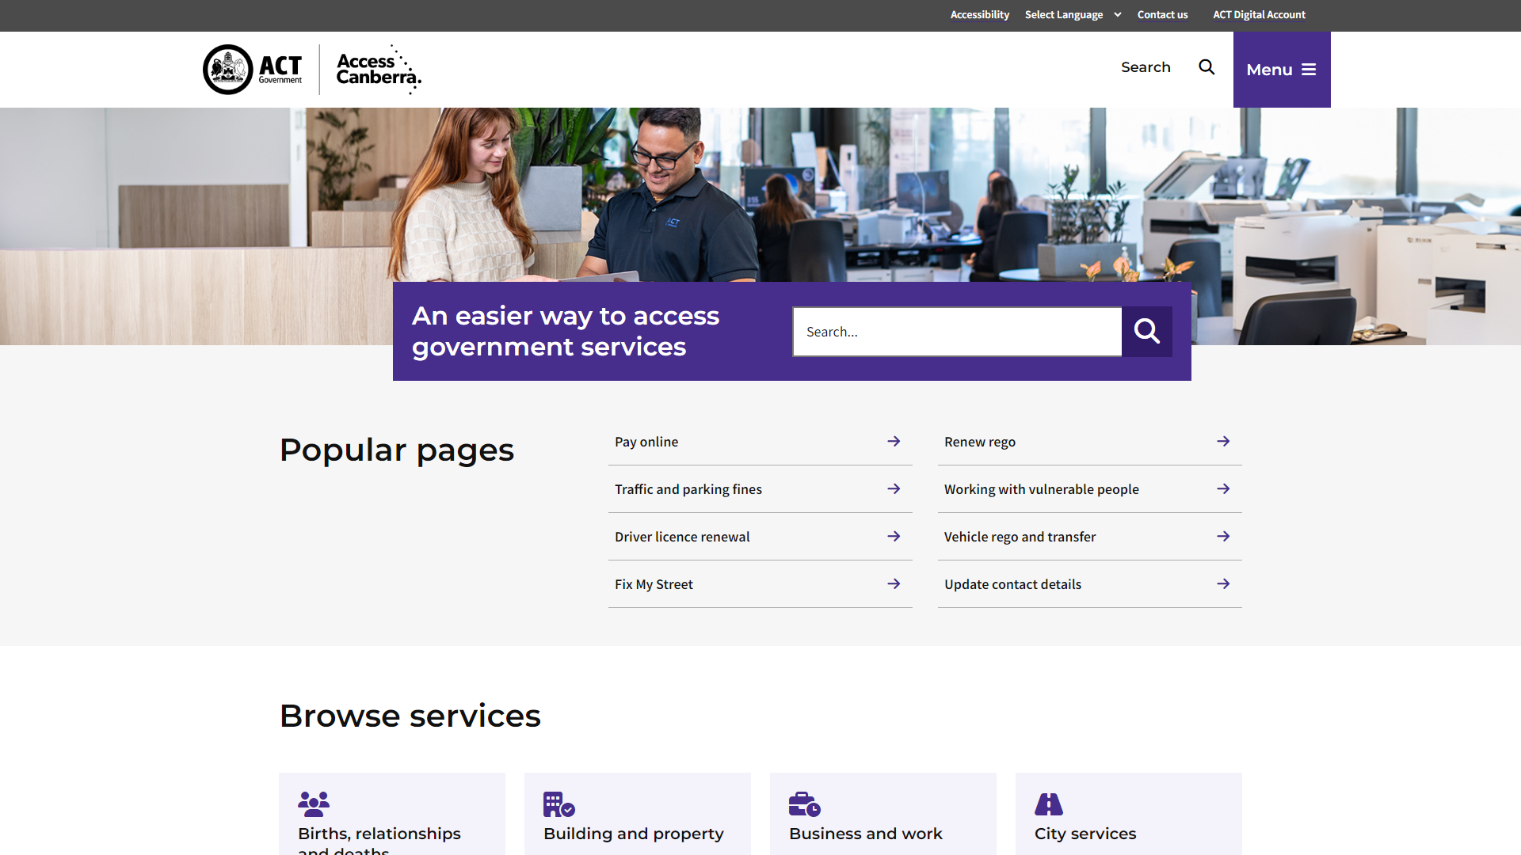Select the ACT Digital Account menu

pyautogui.click(x=1259, y=13)
